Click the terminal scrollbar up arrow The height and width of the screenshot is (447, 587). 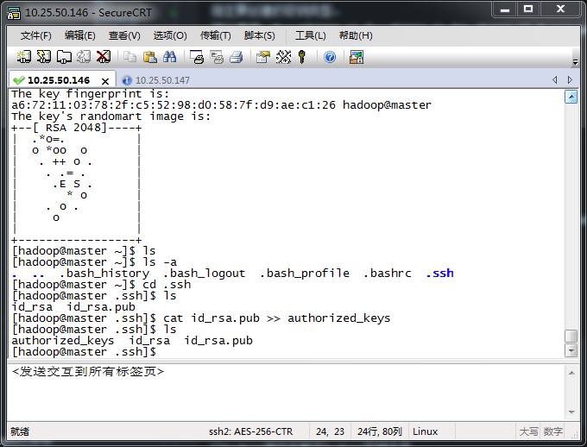[571, 97]
